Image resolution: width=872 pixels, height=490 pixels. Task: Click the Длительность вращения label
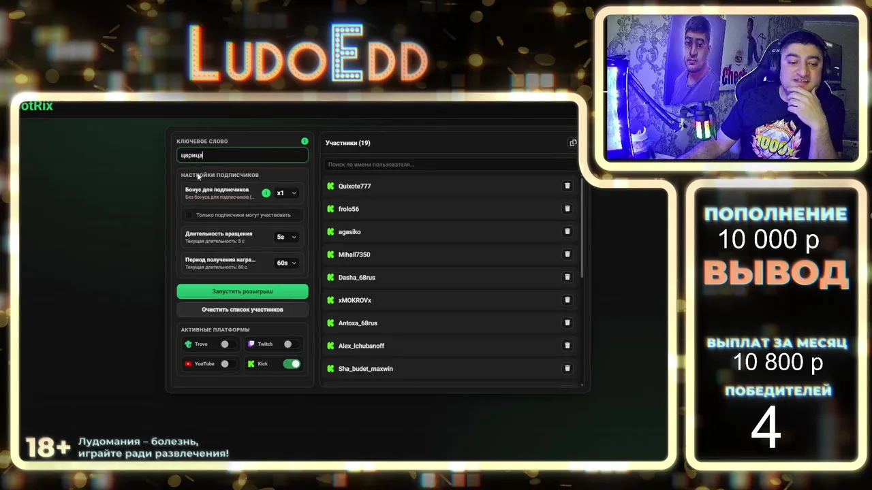[219, 233]
